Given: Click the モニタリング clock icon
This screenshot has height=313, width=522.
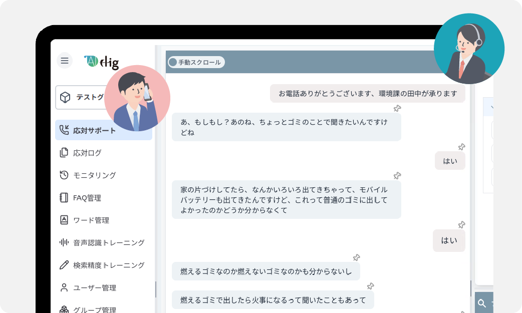Looking at the screenshot, I should point(64,175).
